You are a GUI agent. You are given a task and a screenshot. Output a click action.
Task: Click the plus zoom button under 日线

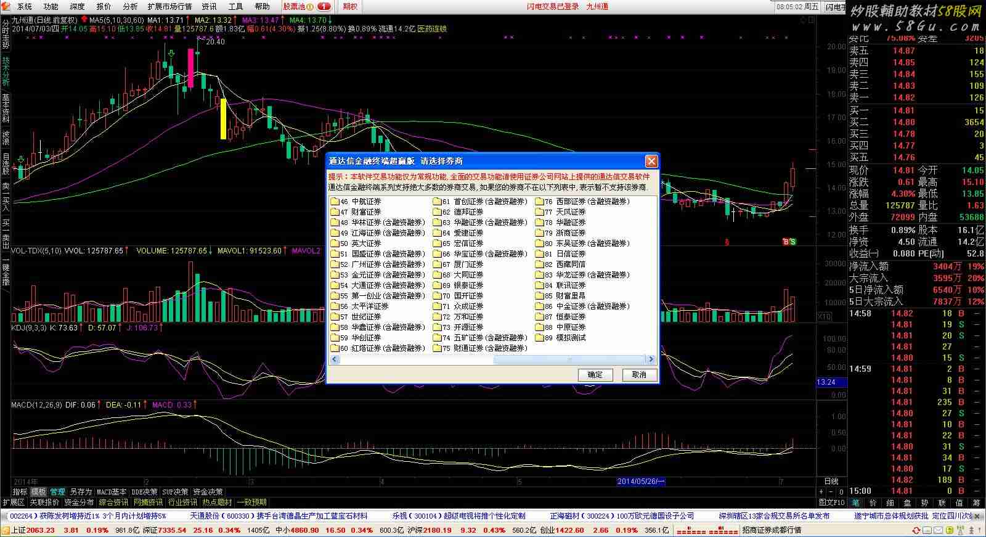click(x=822, y=492)
